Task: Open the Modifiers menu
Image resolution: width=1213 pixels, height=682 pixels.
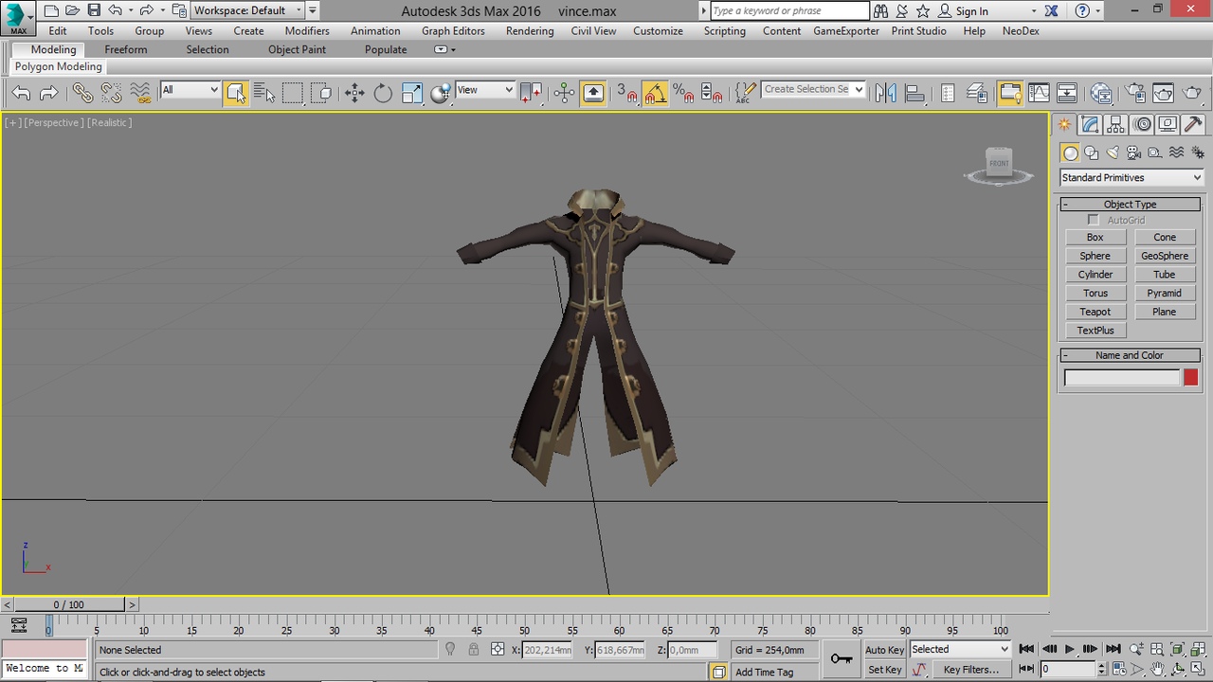Action: (x=307, y=30)
